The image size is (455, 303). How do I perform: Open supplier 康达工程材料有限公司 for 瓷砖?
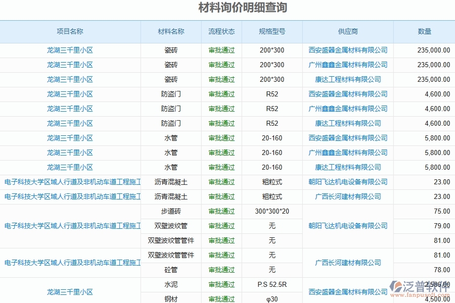tap(347, 79)
